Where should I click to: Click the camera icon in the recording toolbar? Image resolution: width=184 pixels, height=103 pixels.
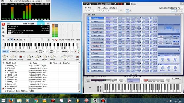[x=125, y=4]
